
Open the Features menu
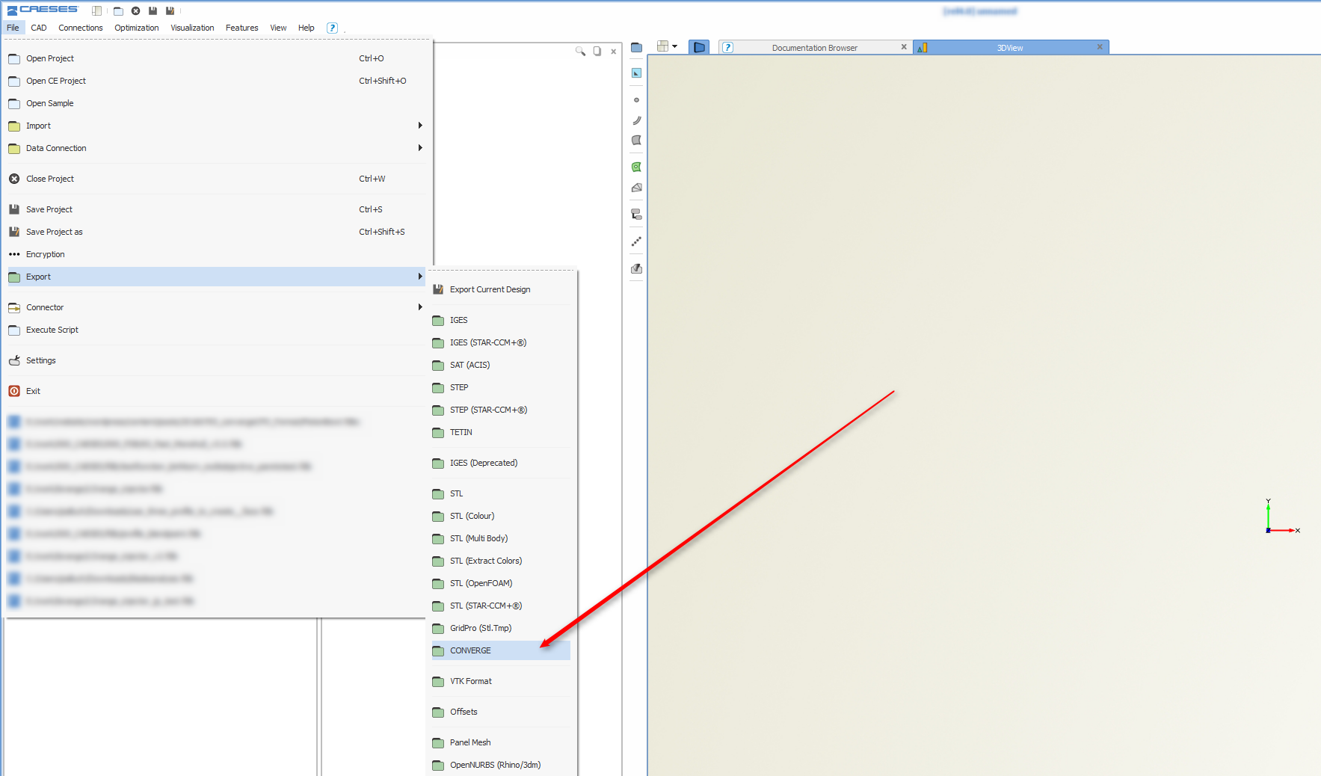[x=242, y=28]
